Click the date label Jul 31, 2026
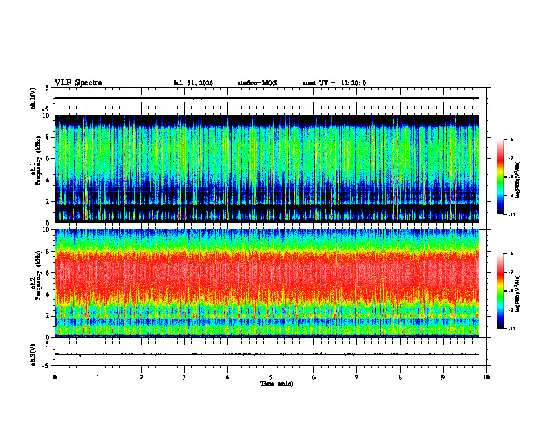 click(193, 83)
